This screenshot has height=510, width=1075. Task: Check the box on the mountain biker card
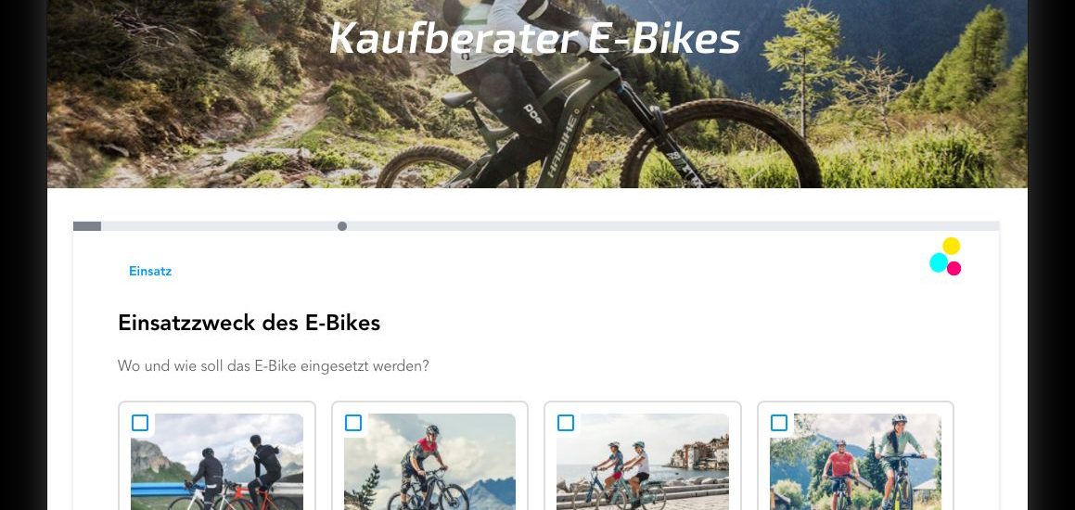coord(353,423)
